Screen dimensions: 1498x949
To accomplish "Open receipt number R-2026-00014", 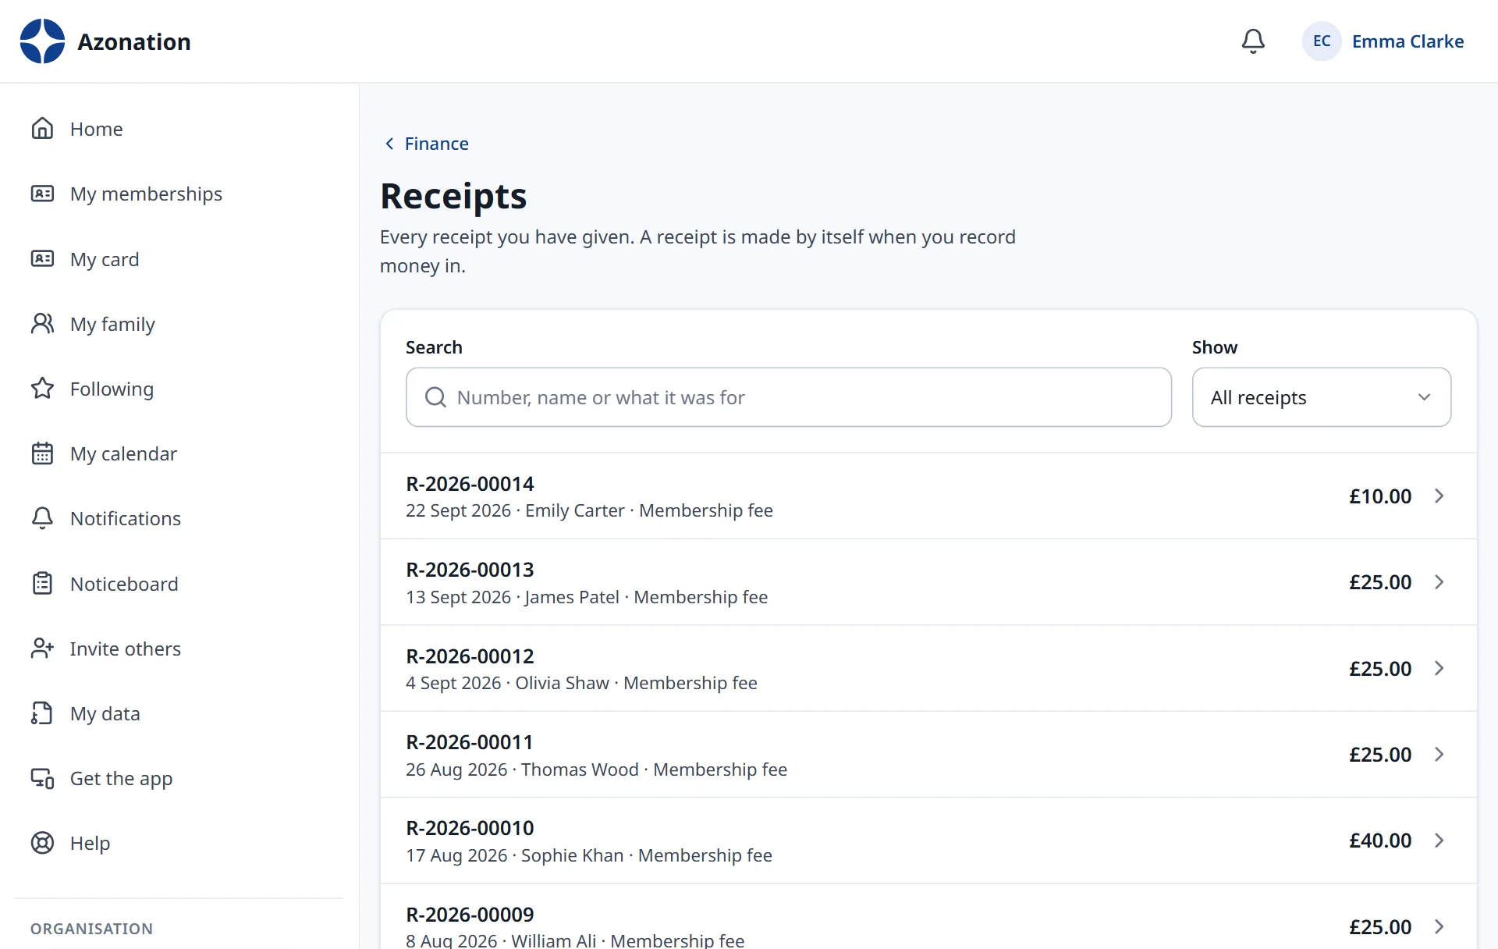I will pyautogui.click(x=470, y=484).
